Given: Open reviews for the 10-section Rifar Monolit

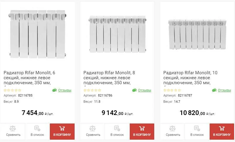Looking at the screenshot, I should click(x=224, y=90).
